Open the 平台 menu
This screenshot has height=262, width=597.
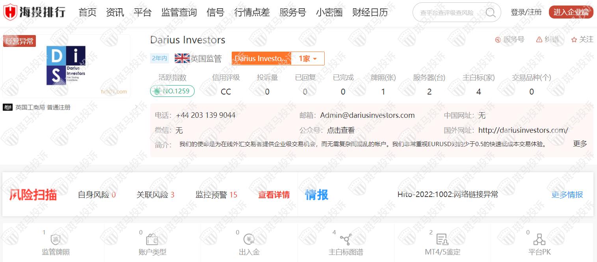[143, 12]
